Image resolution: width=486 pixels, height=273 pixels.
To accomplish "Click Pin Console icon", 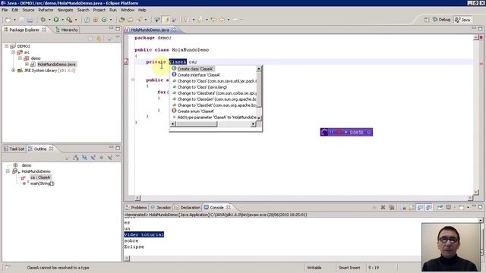I will 440,207.
